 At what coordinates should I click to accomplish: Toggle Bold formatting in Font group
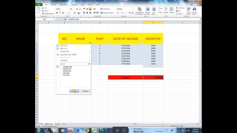coord(57,13)
